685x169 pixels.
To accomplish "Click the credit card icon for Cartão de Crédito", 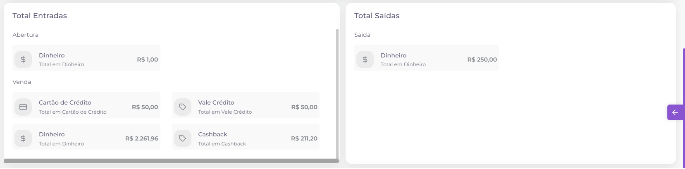I will pos(23,107).
